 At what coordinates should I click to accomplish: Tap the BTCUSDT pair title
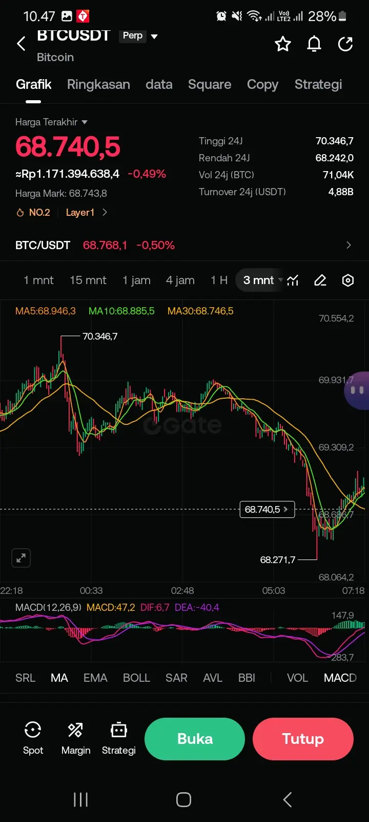click(x=73, y=35)
